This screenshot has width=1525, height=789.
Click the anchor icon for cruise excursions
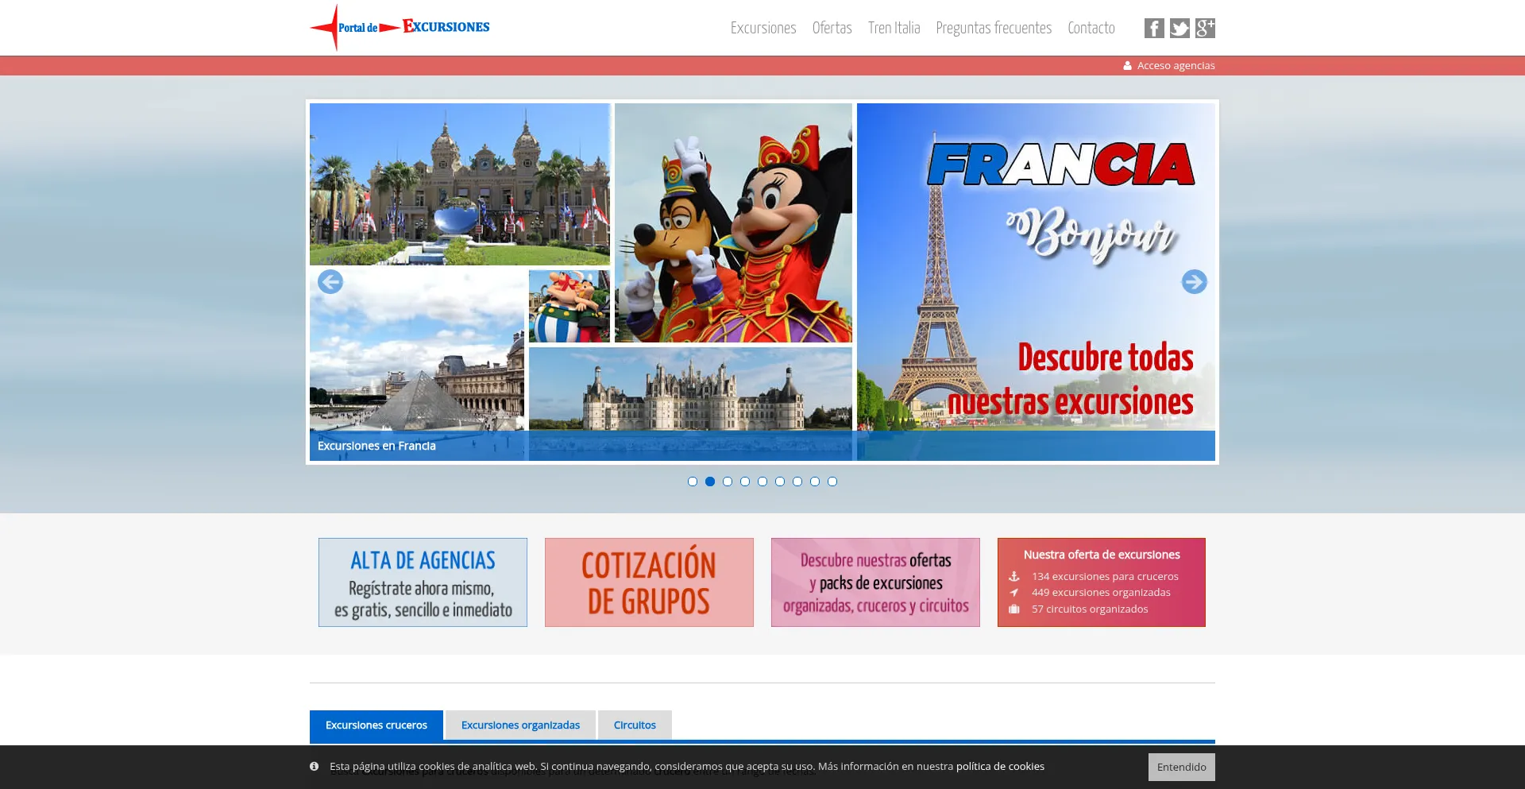click(x=1014, y=577)
